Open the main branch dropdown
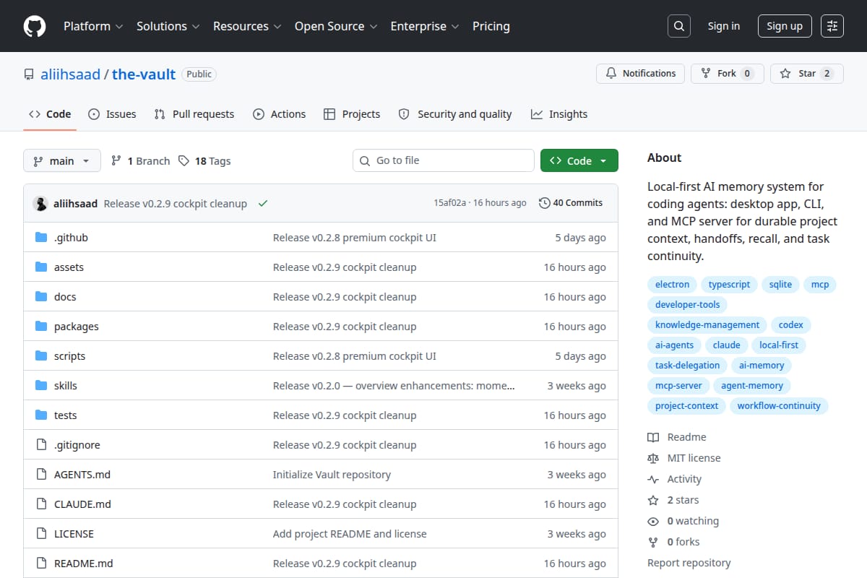867x578 pixels. click(61, 160)
